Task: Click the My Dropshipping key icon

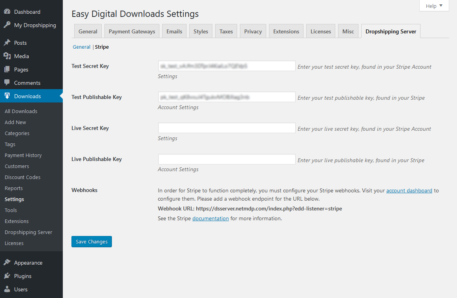Action: (7, 25)
